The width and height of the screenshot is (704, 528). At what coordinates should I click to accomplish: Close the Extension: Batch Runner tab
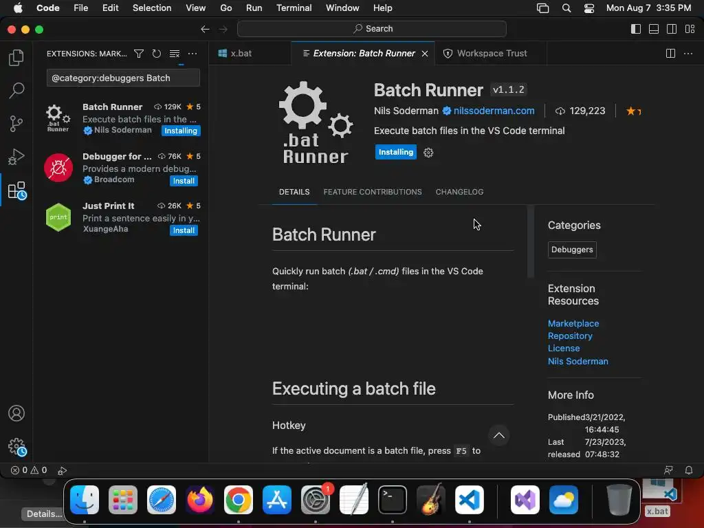pyautogui.click(x=425, y=54)
